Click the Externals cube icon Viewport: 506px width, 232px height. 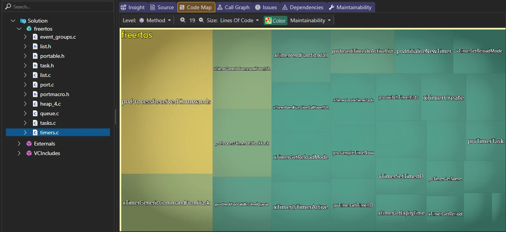tap(29, 144)
